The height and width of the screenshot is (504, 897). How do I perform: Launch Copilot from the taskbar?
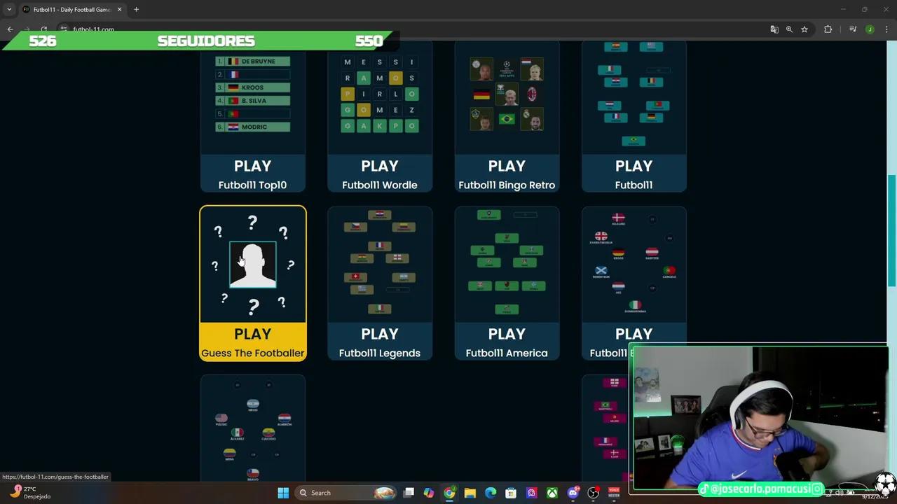tap(429, 493)
